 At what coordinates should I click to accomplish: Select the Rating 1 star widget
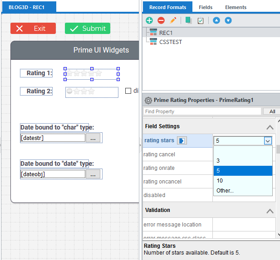[x=92, y=74]
